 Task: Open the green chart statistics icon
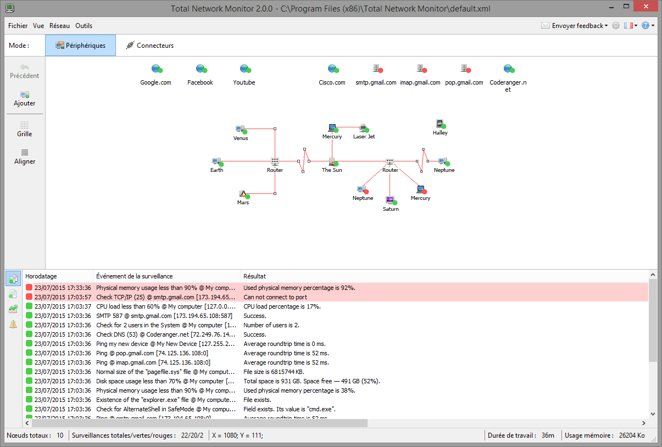click(x=13, y=309)
